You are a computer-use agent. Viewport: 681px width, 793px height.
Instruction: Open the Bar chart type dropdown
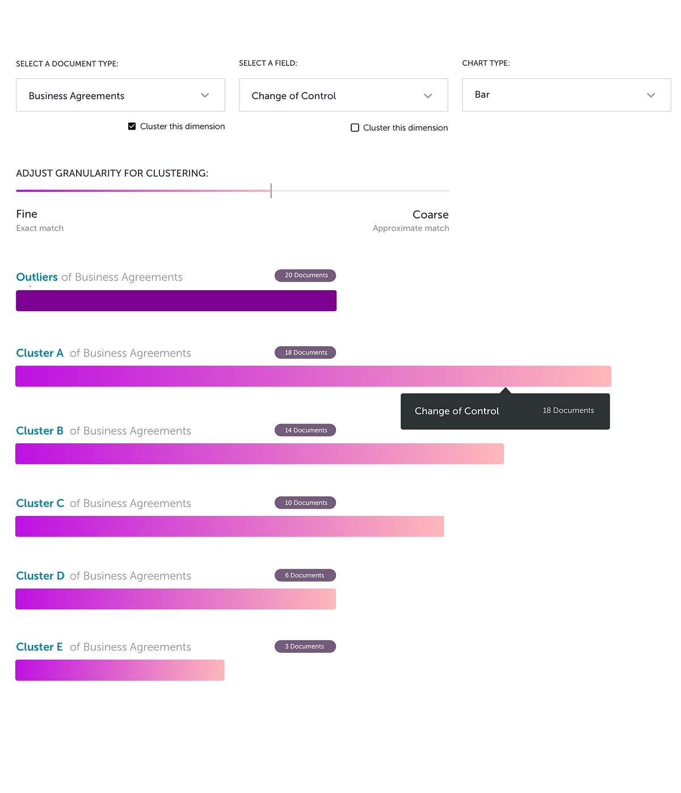(566, 95)
